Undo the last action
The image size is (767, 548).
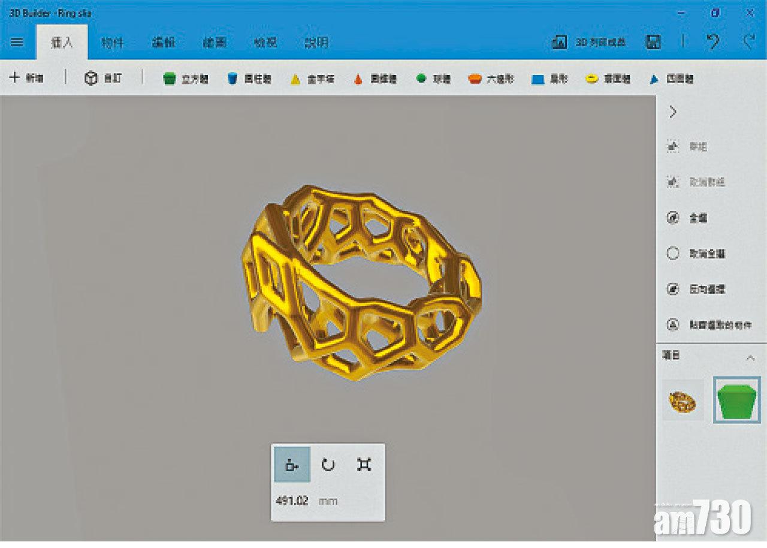712,42
